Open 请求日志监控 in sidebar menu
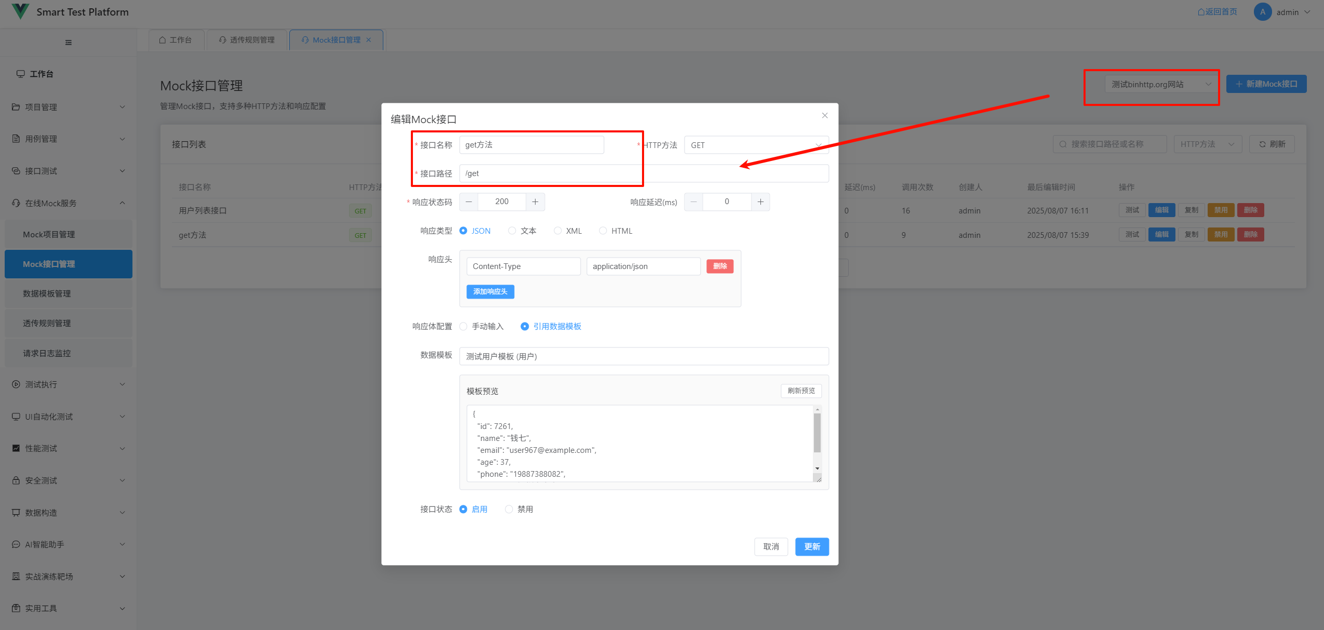1324x630 pixels. coord(47,353)
